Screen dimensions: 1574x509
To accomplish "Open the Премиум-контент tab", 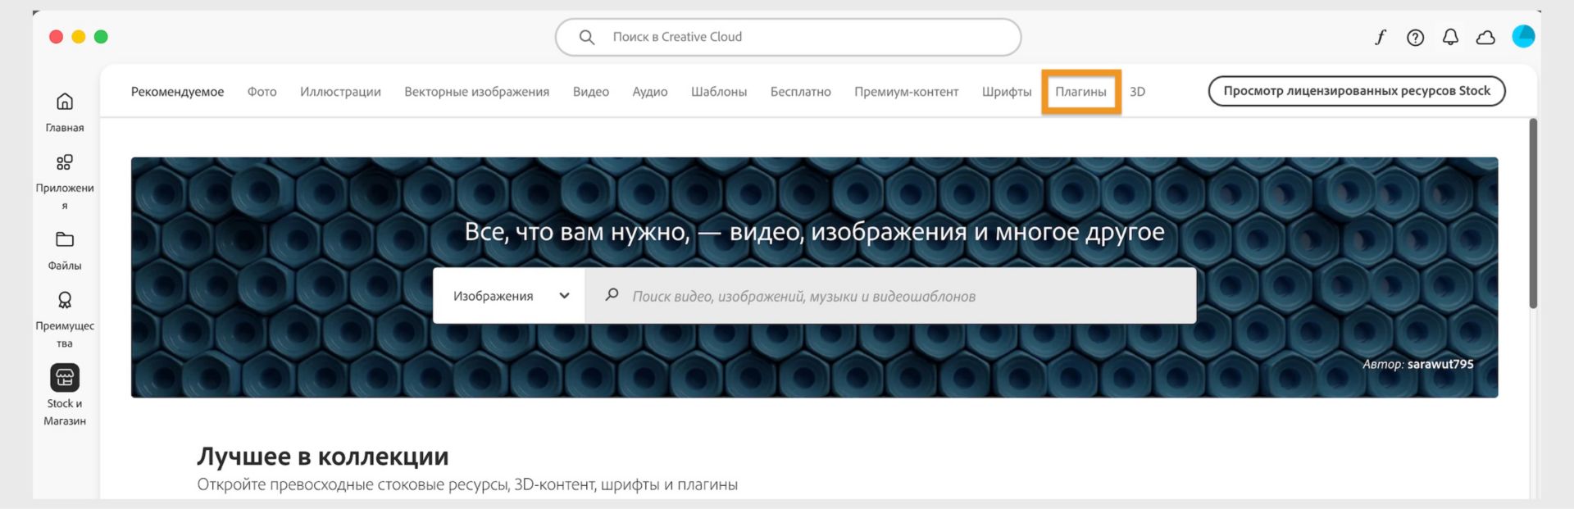I will coord(907,92).
